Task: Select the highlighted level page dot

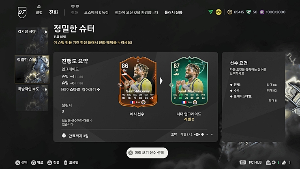Action: pos(202,134)
